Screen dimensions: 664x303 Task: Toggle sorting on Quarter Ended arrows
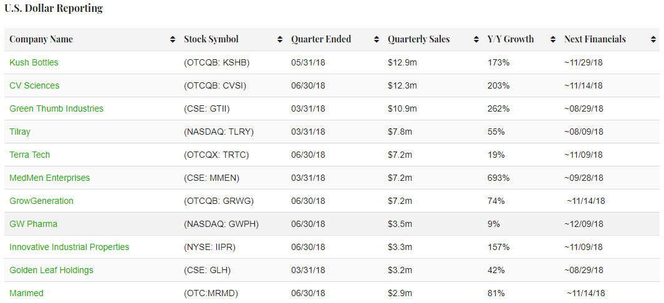(377, 39)
